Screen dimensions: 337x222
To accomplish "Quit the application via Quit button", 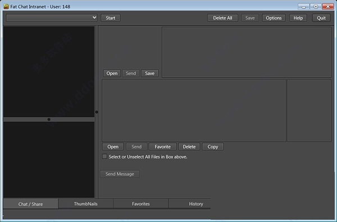I will (321, 18).
